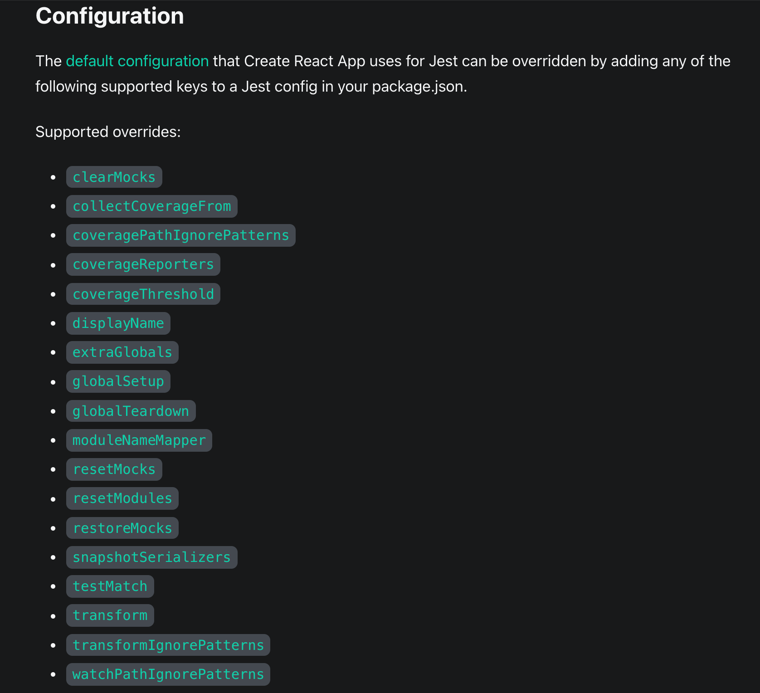Open the restoreMocks link
Screen dimensions: 760x693
pyautogui.click(x=122, y=528)
